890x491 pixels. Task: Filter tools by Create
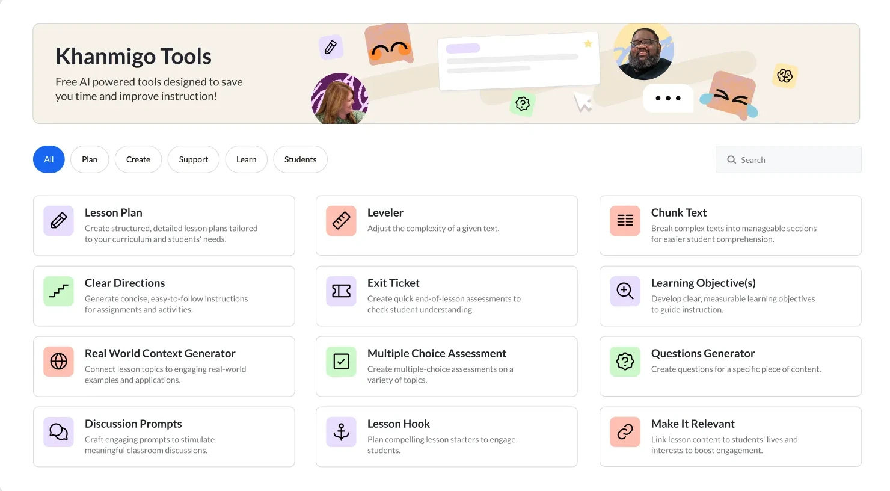coord(138,159)
